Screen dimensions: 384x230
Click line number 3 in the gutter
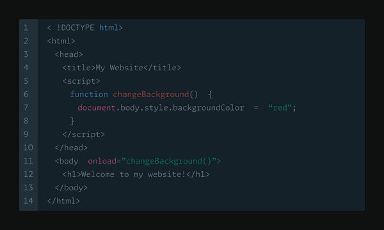(x=26, y=54)
